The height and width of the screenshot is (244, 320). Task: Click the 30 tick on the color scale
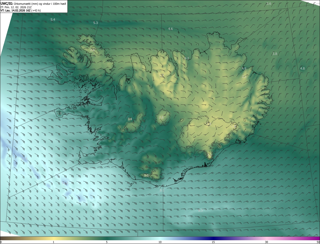click(266, 242)
